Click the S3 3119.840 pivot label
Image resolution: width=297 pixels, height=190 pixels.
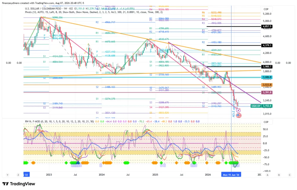[x=53, y=108]
